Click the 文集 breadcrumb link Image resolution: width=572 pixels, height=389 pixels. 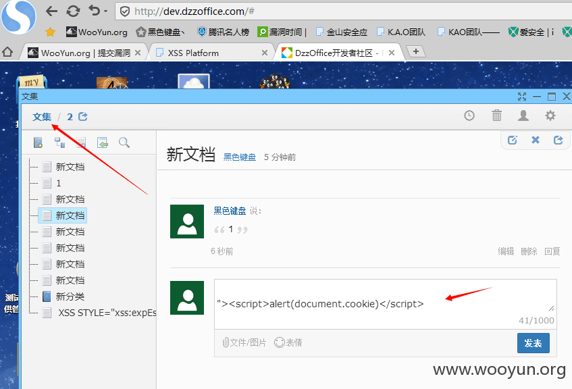coord(42,117)
